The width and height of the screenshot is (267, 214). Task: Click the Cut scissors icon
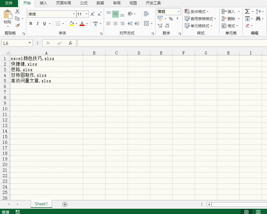[17, 11]
